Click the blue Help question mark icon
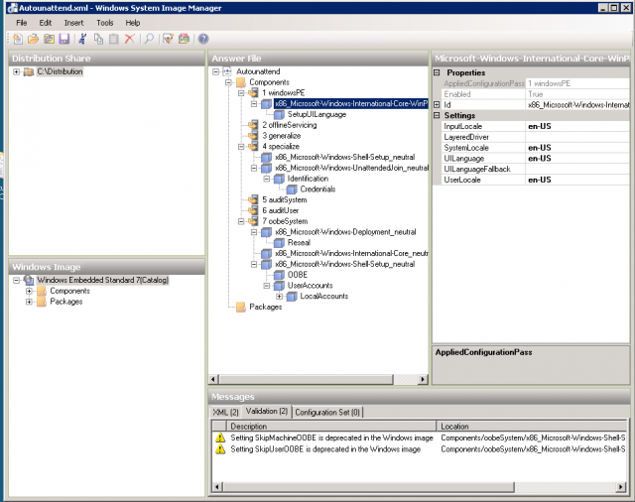 (203, 39)
